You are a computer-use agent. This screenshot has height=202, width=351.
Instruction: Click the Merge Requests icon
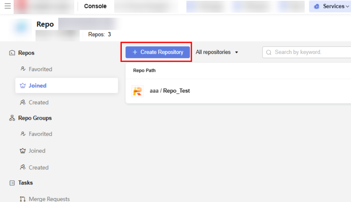tap(23, 199)
